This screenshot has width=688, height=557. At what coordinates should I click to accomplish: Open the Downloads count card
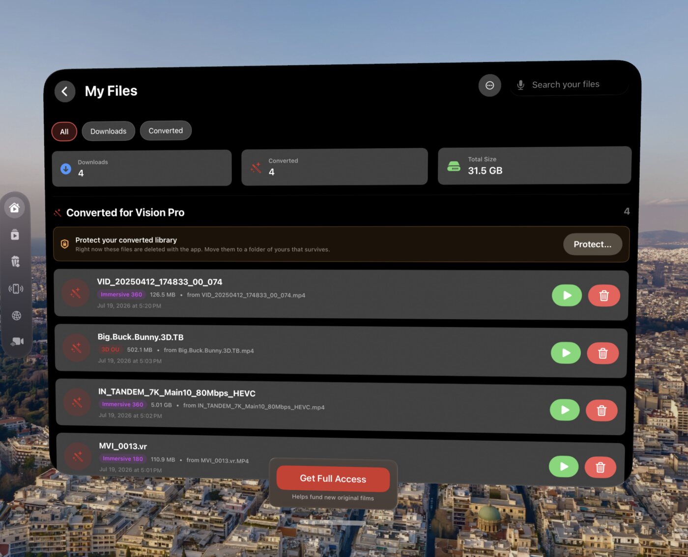click(142, 168)
